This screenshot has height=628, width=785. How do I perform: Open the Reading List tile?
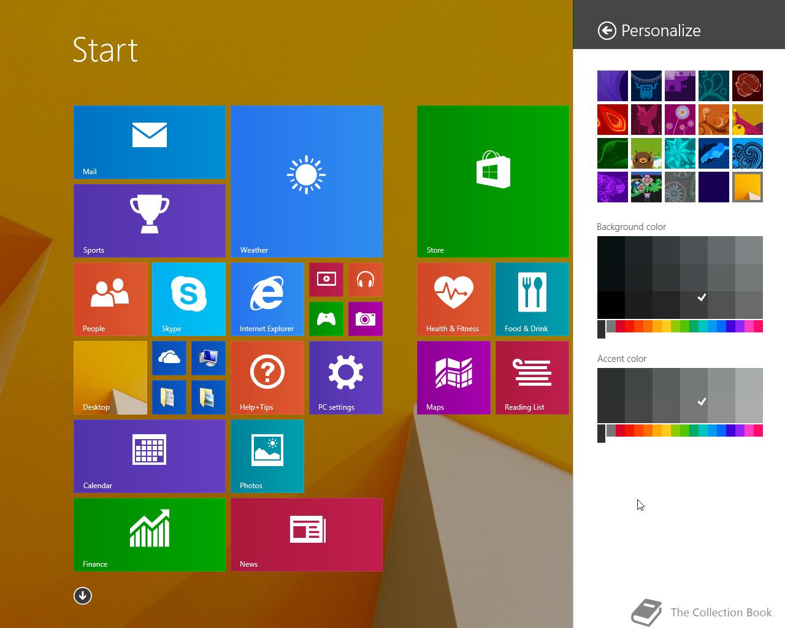tap(532, 378)
